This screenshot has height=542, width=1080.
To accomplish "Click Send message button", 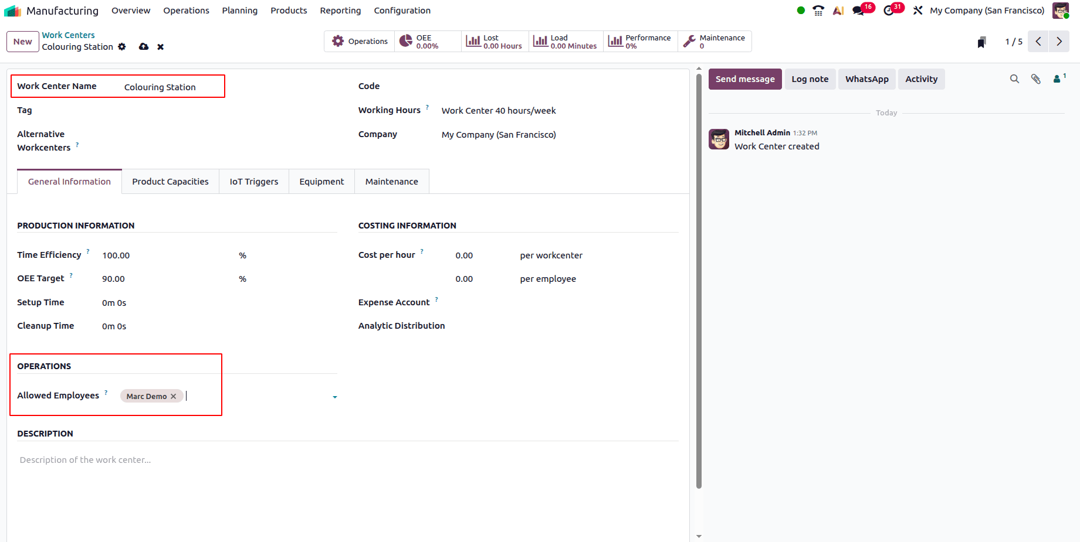I will (x=745, y=79).
